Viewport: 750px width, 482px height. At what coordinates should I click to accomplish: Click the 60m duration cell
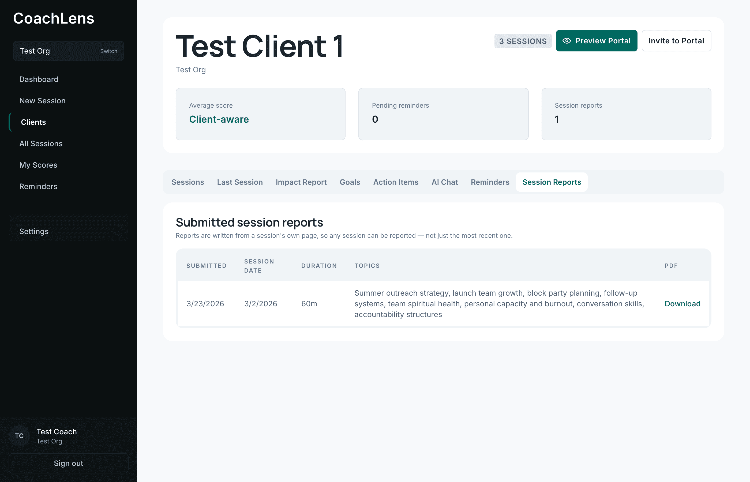click(x=309, y=304)
